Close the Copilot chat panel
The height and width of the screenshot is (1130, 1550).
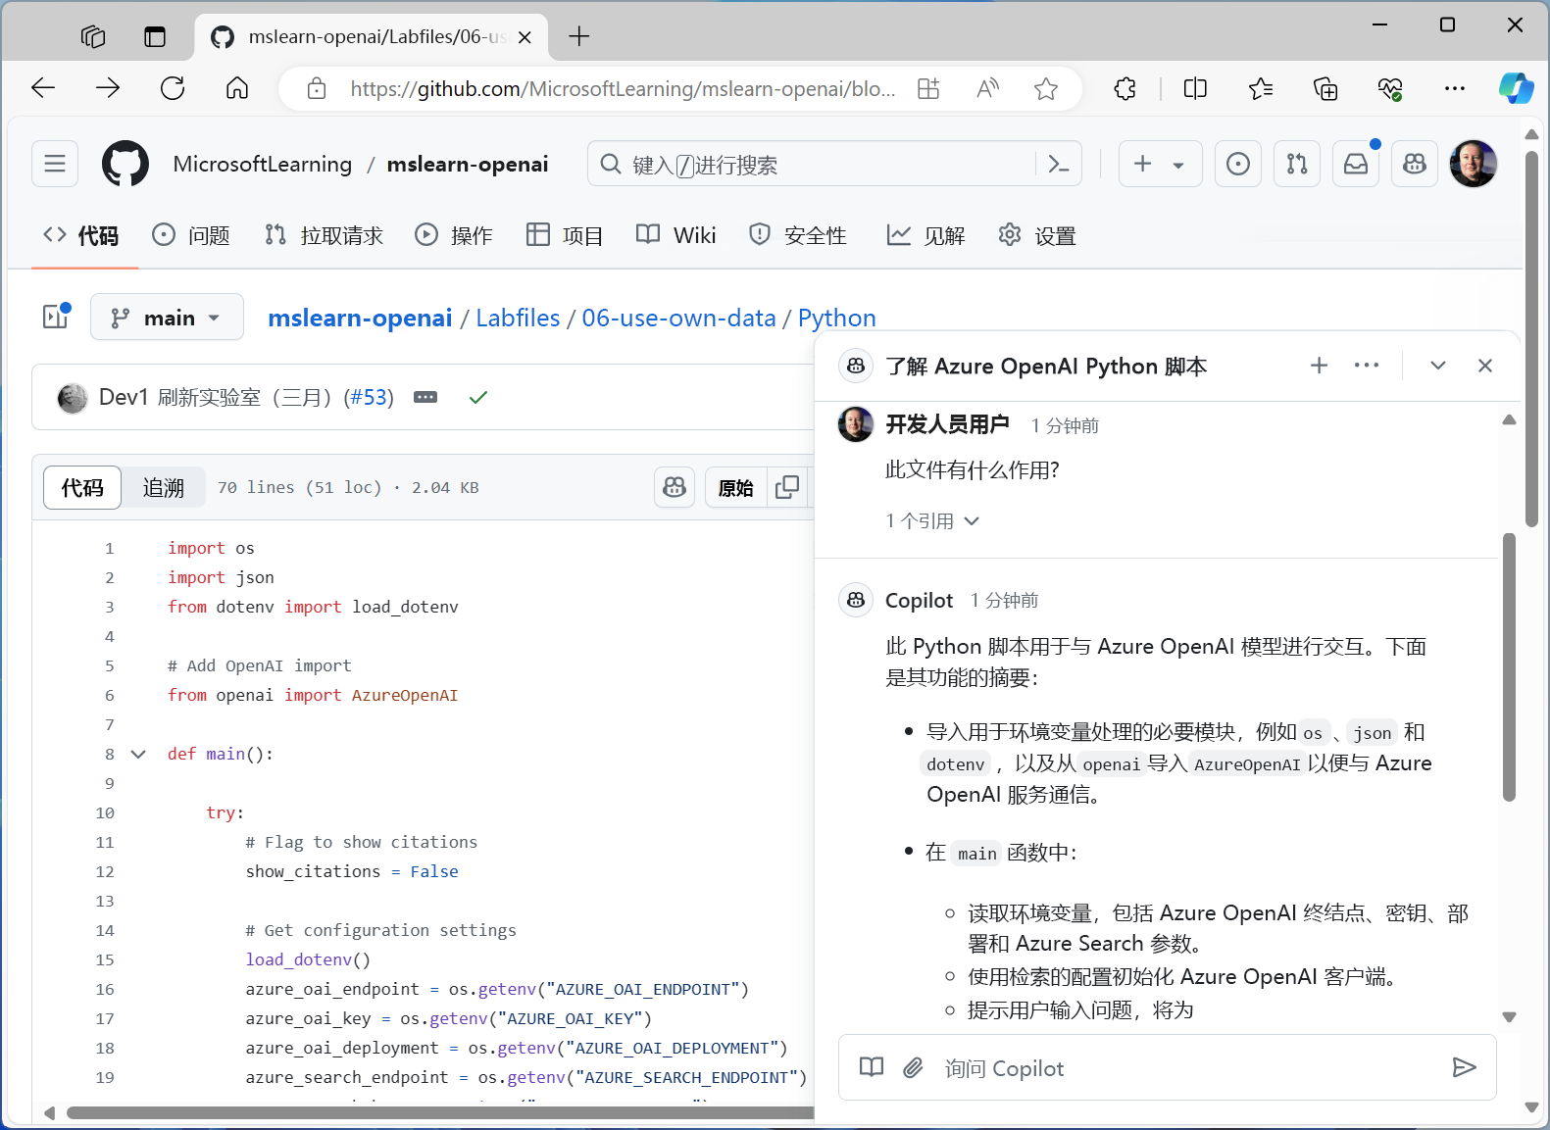(x=1485, y=366)
